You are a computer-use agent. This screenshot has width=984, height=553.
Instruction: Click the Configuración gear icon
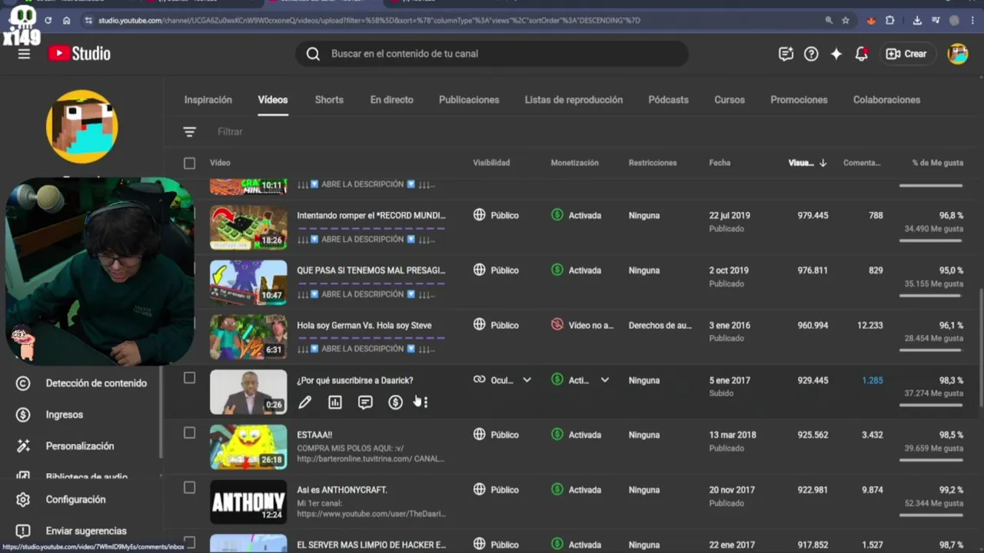(23, 500)
